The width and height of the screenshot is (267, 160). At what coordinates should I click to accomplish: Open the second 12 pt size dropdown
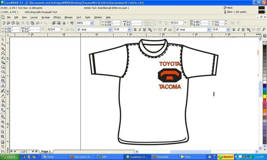tap(228, 30)
